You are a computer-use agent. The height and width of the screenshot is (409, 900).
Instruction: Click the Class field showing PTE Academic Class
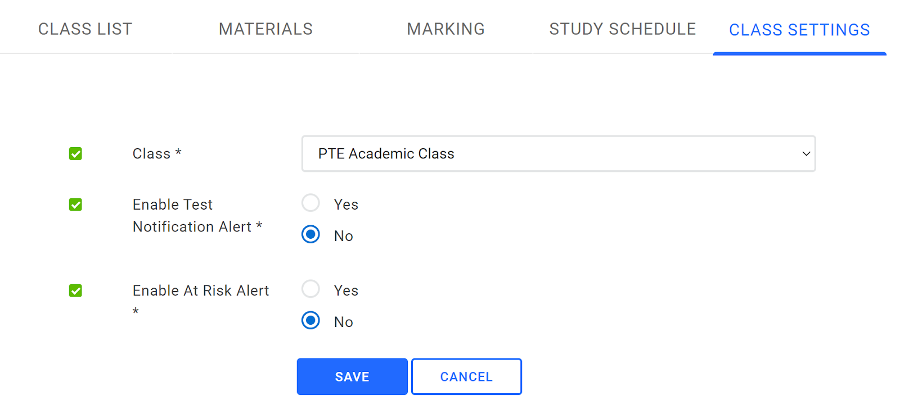coord(558,153)
